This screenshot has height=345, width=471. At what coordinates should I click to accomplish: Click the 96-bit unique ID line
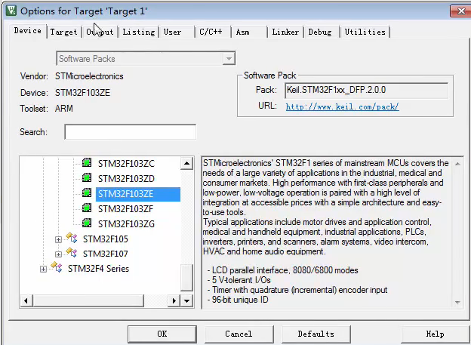coord(238,300)
